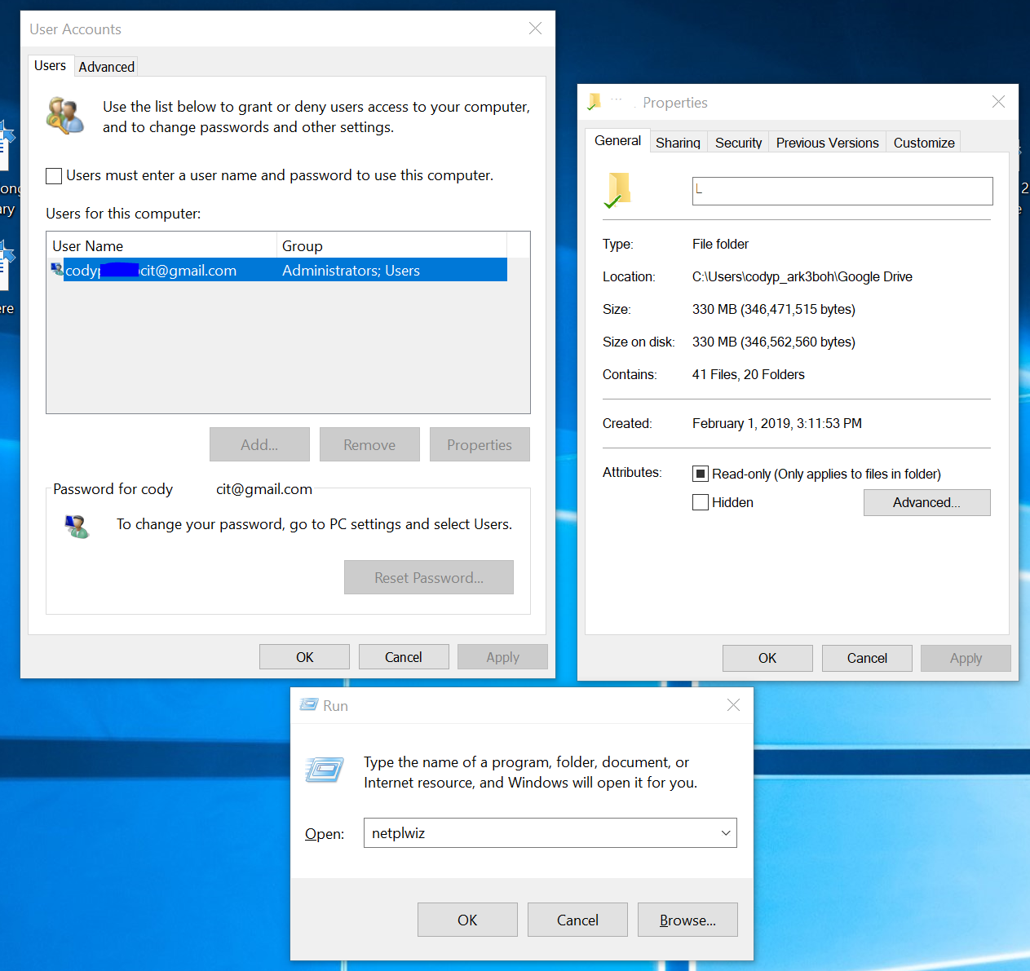Switch to the Advanced tab in User Accounts
Image resolution: width=1030 pixels, height=971 pixels.
[106, 66]
